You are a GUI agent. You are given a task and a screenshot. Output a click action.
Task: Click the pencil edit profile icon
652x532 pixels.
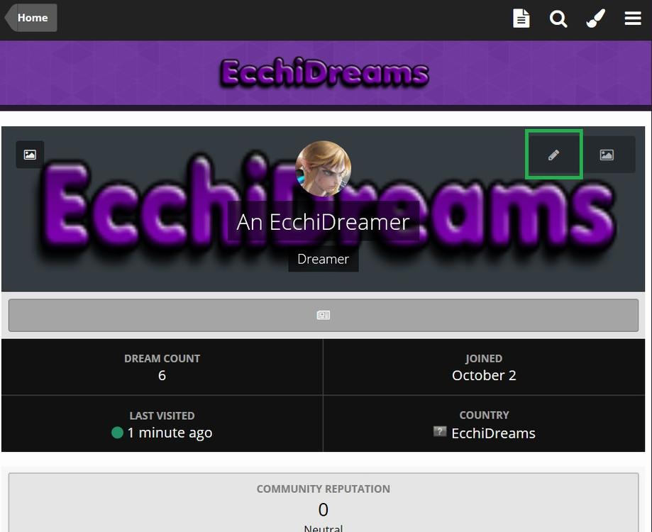pos(553,155)
